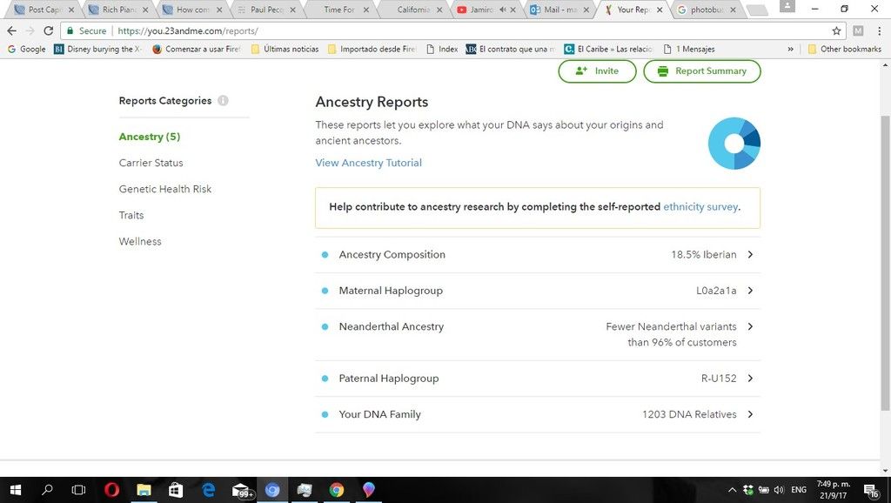The height and width of the screenshot is (503, 891).
Task: Expand the hidden bookmarks overflow chevron
Action: (x=790, y=49)
